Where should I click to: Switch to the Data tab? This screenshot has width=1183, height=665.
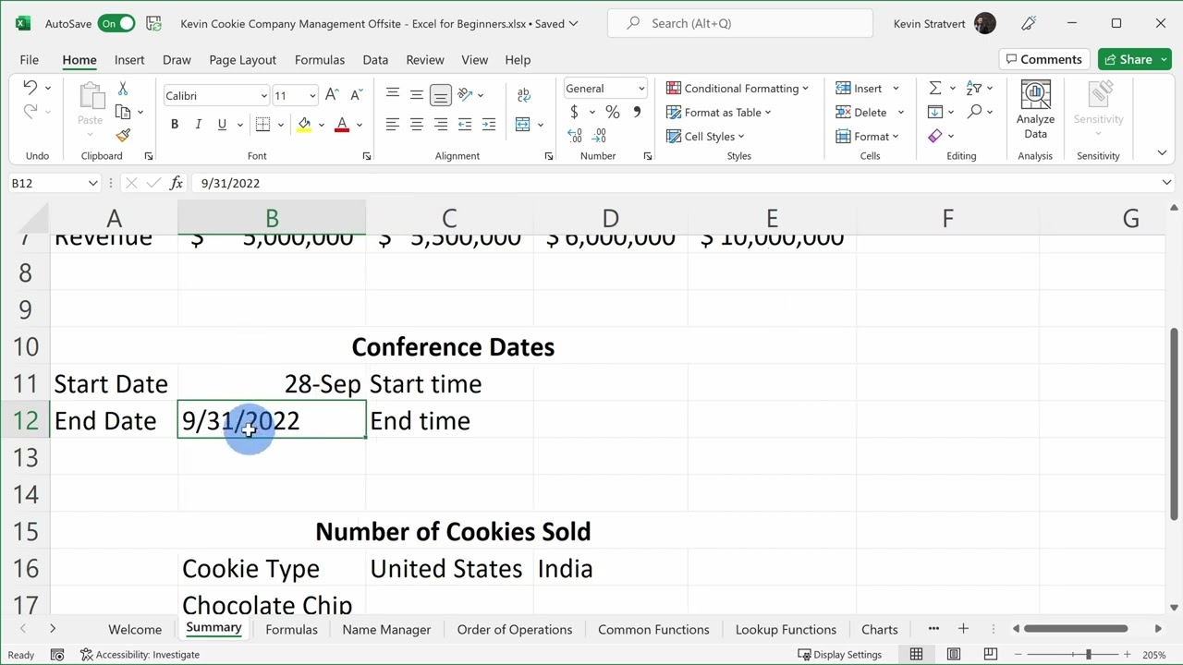(375, 60)
